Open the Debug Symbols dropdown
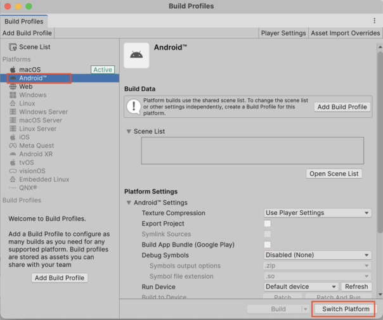Screen dimensions: 383x320 pyautogui.click(x=317, y=255)
